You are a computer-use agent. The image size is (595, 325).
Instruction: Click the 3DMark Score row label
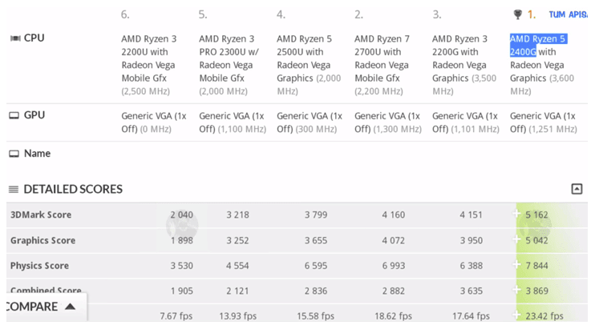click(x=41, y=215)
